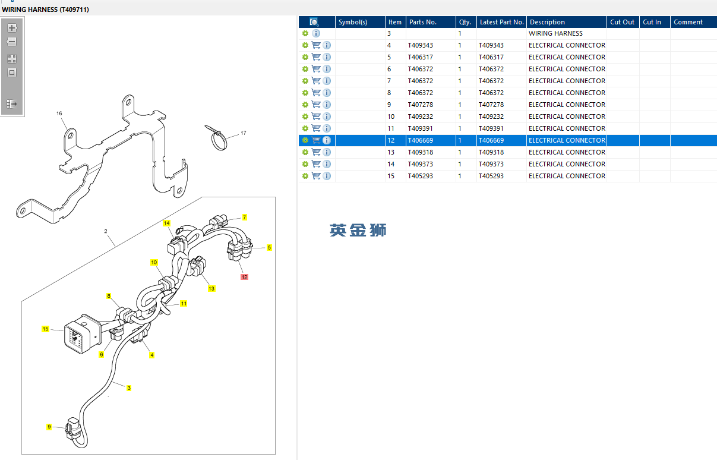Zoom in on the wiring diagram
Image resolution: width=717 pixels, height=460 pixels.
tap(12, 28)
